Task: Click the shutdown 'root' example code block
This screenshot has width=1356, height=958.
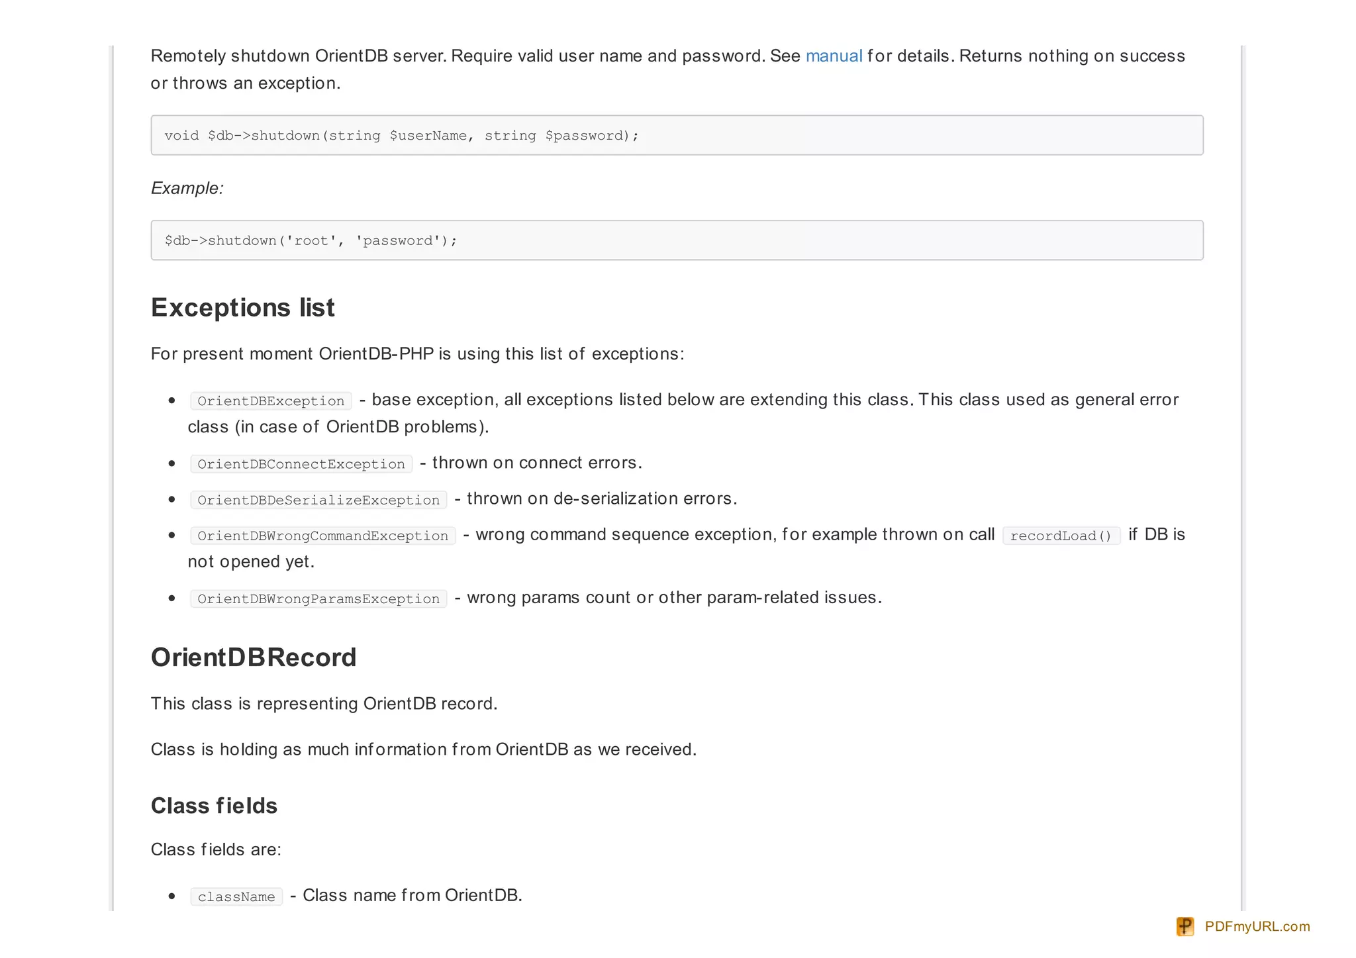Action: point(677,240)
